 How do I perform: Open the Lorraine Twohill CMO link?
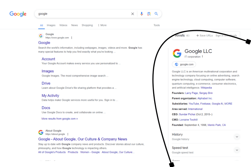[x=189, y=120]
